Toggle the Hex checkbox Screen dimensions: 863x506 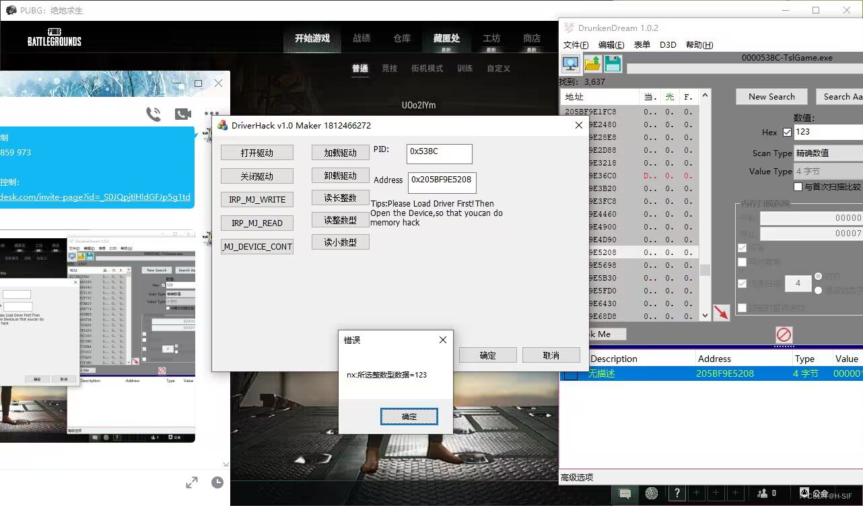[x=787, y=133]
